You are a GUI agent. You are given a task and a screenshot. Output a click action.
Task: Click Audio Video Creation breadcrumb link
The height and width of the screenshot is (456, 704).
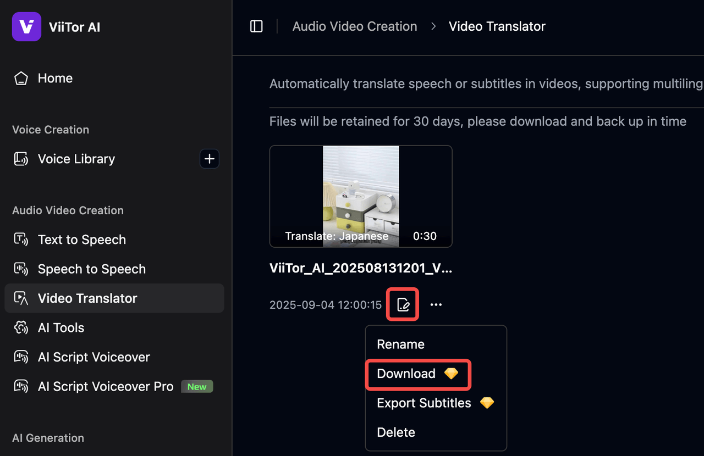tap(355, 26)
